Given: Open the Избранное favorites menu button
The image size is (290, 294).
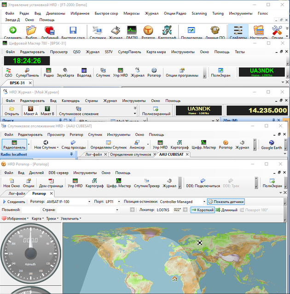Looking at the screenshot, I should (15, 219).
